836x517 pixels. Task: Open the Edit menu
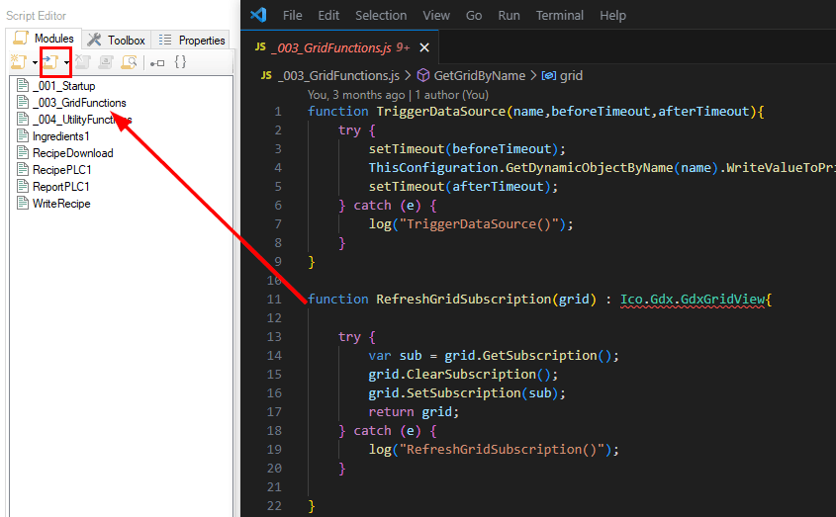328,16
